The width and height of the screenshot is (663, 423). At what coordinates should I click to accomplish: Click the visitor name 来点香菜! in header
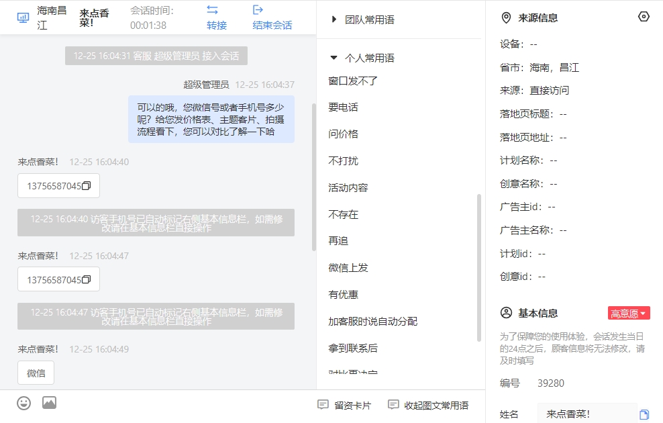tap(95, 17)
